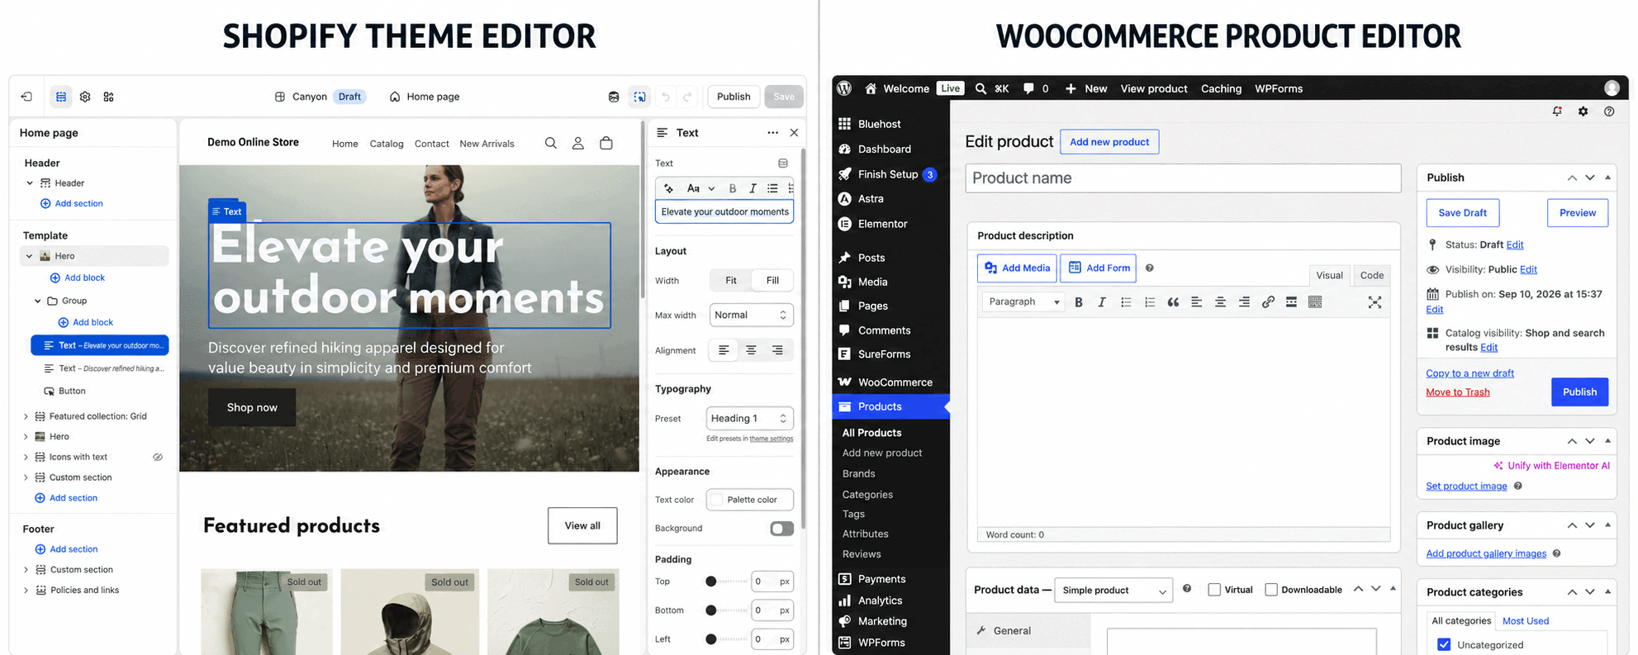Toggle Background switch in Appearance section
Viewport: 1638px width, 655px height.
[x=781, y=529]
